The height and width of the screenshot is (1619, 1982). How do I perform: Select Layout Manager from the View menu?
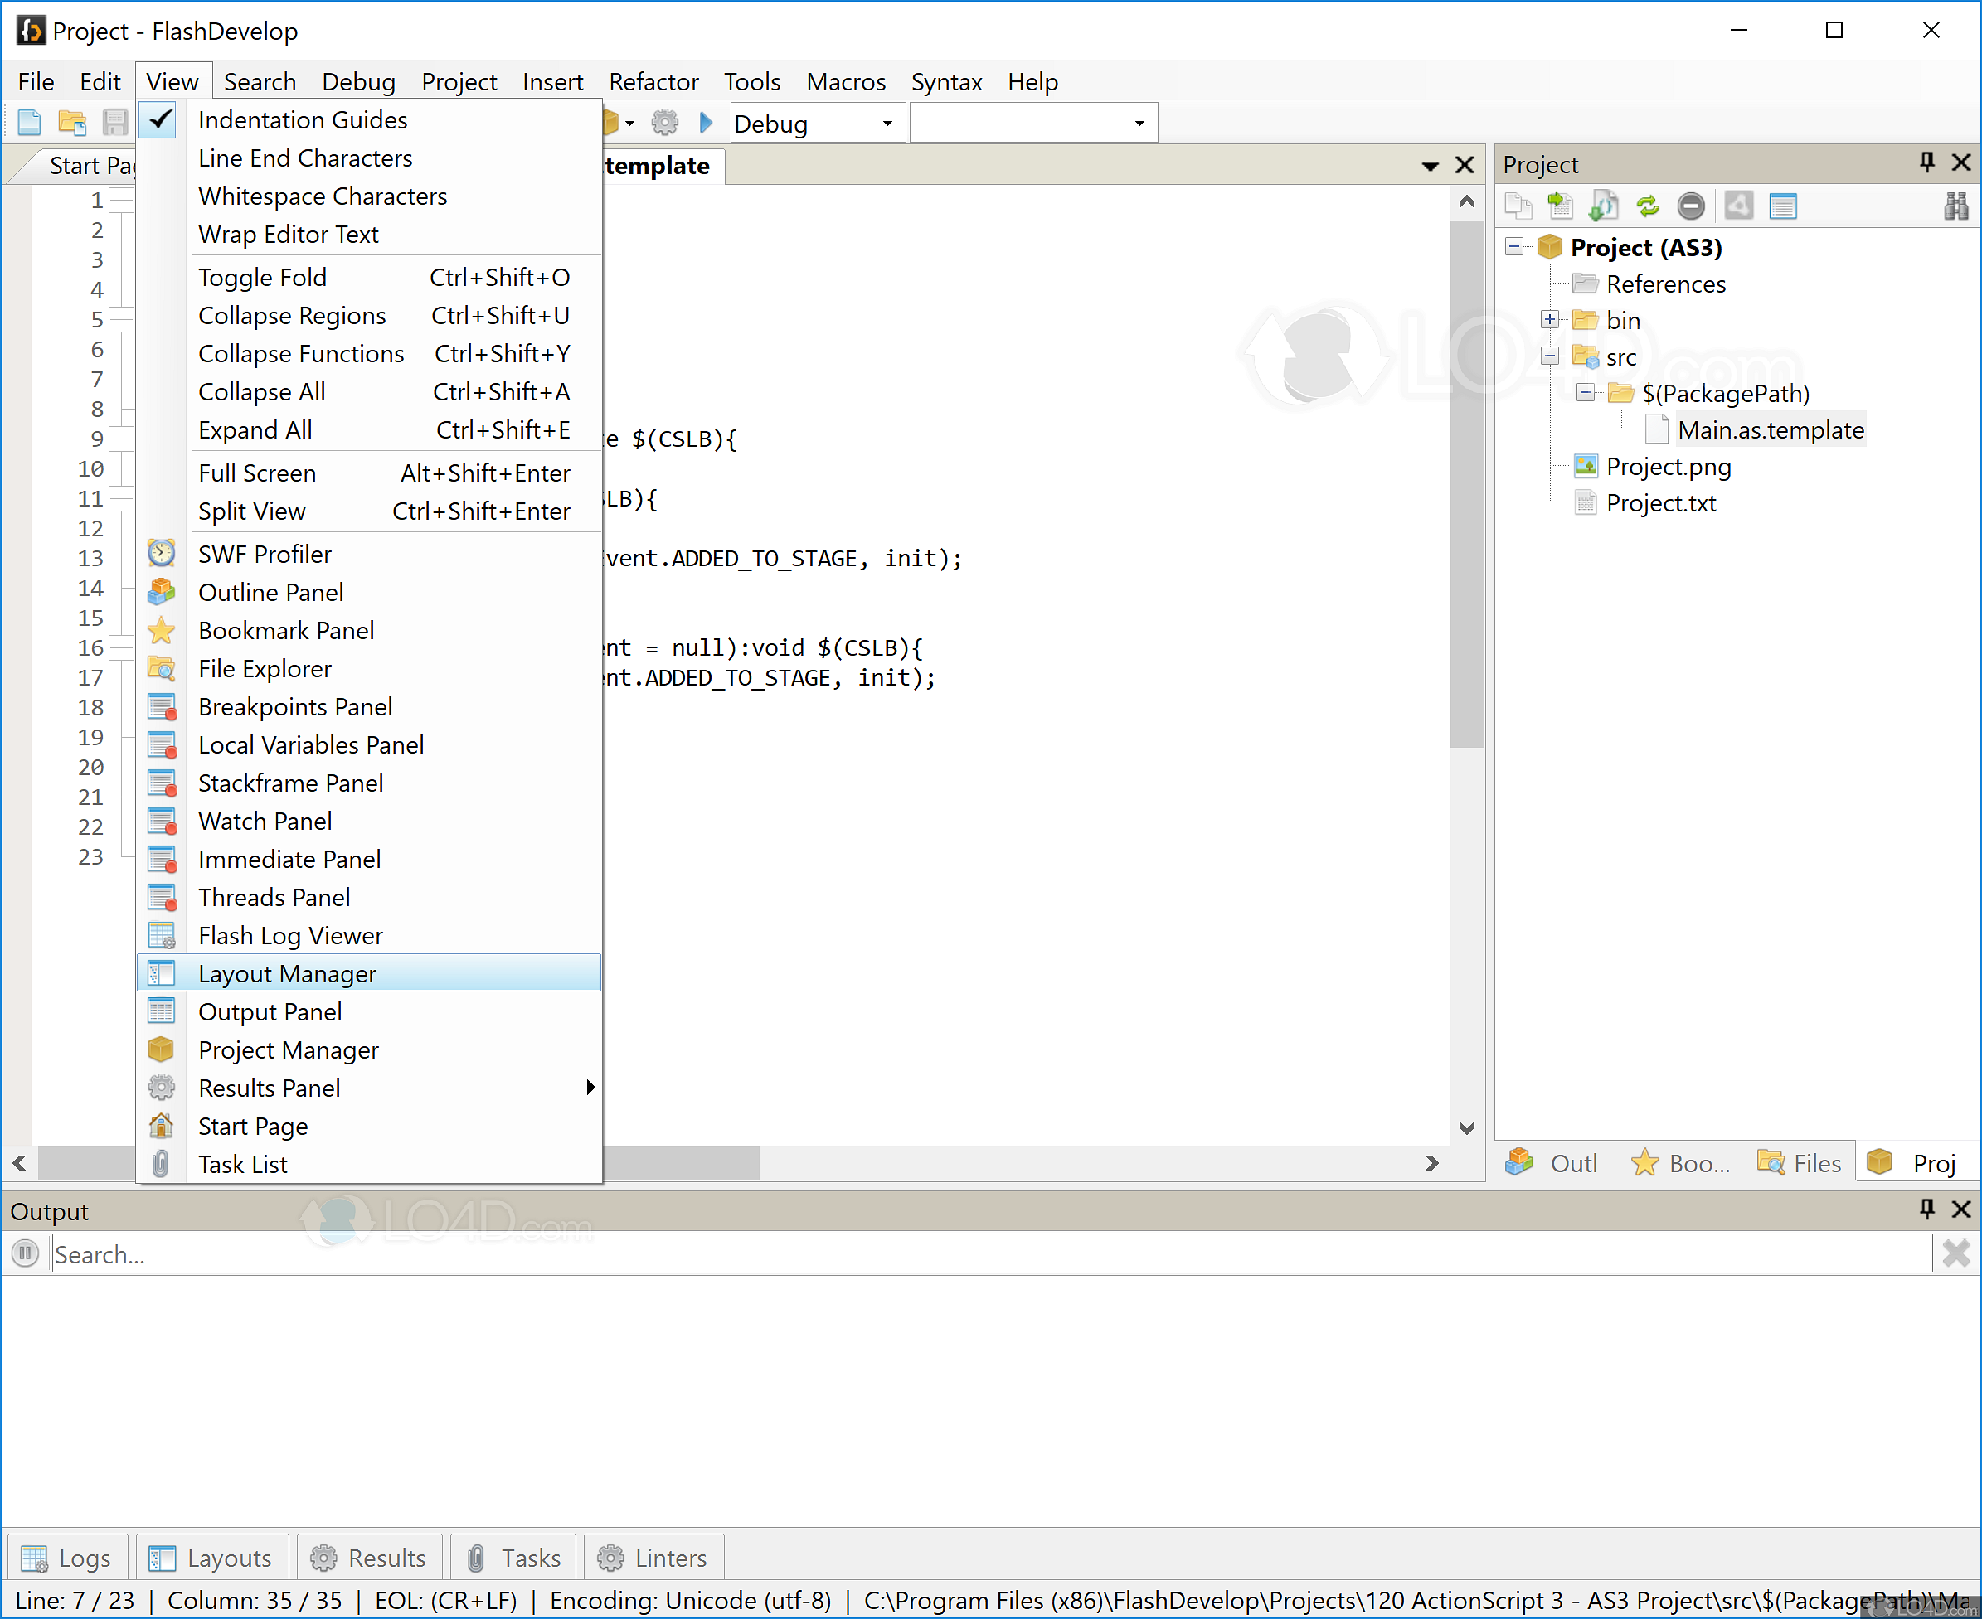point(286,972)
